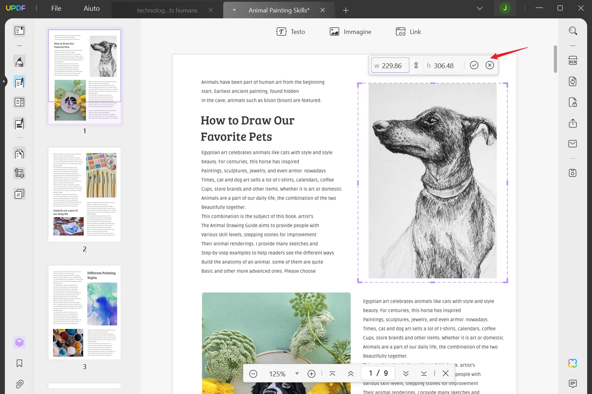Click the UPDF logo
Viewport: 592px width, 394px height.
tap(16, 8)
